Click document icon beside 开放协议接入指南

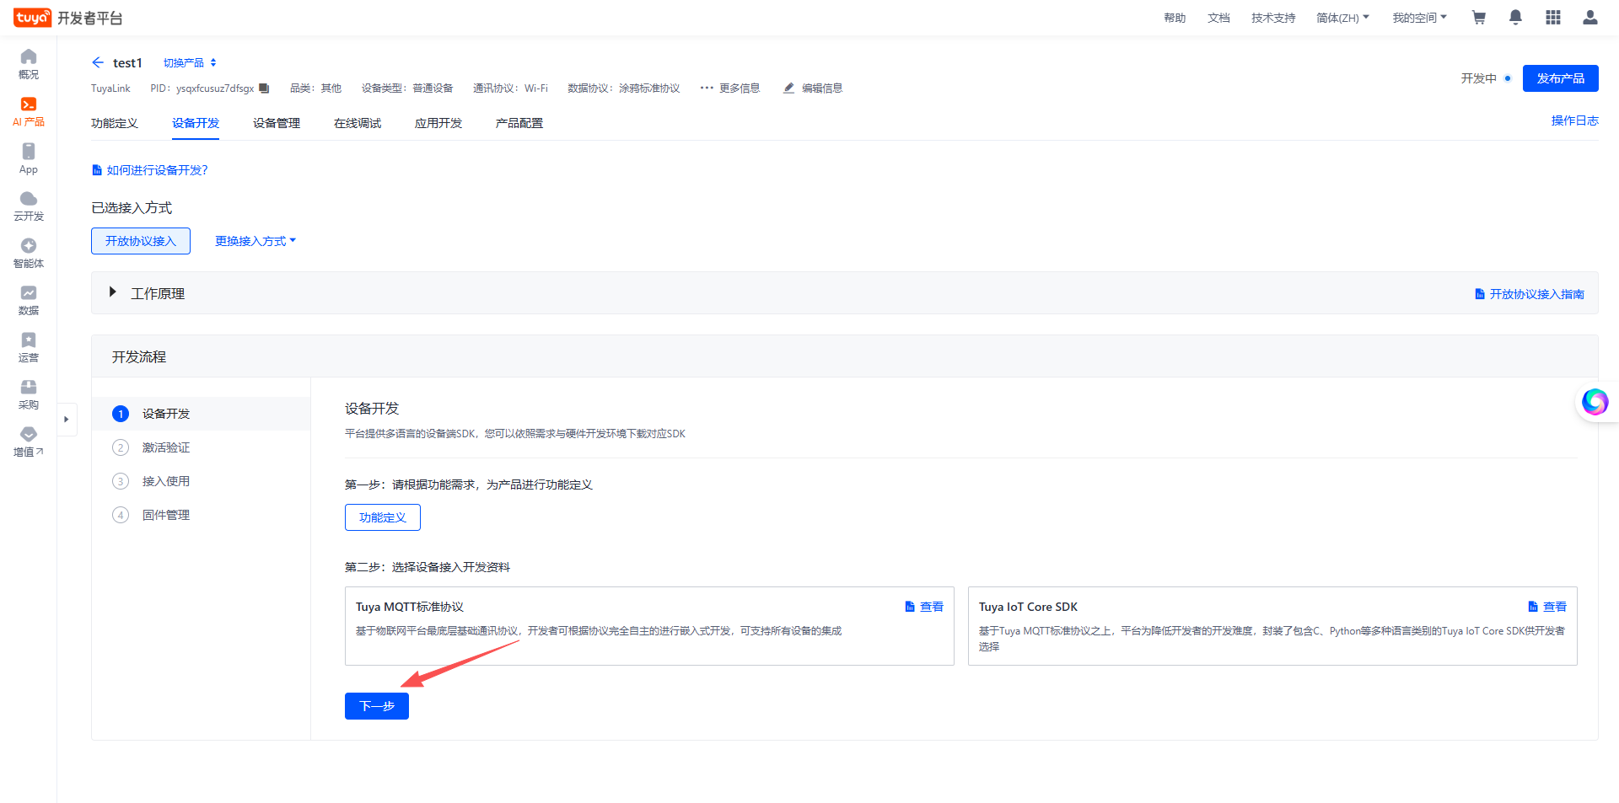tap(1480, 294)
